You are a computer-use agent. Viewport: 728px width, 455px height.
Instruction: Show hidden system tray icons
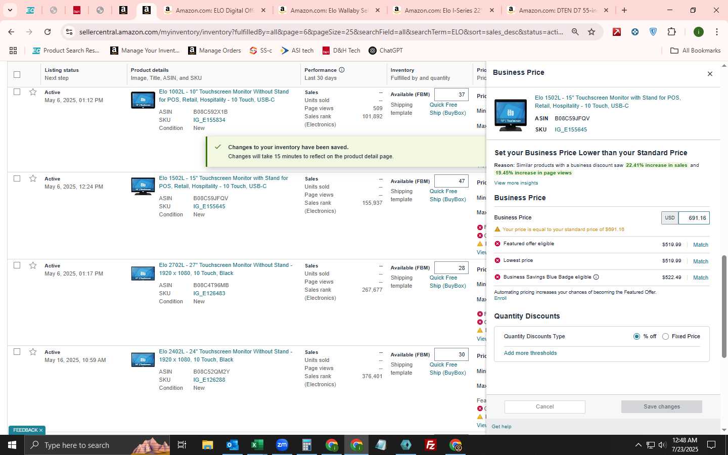[638, 445]
